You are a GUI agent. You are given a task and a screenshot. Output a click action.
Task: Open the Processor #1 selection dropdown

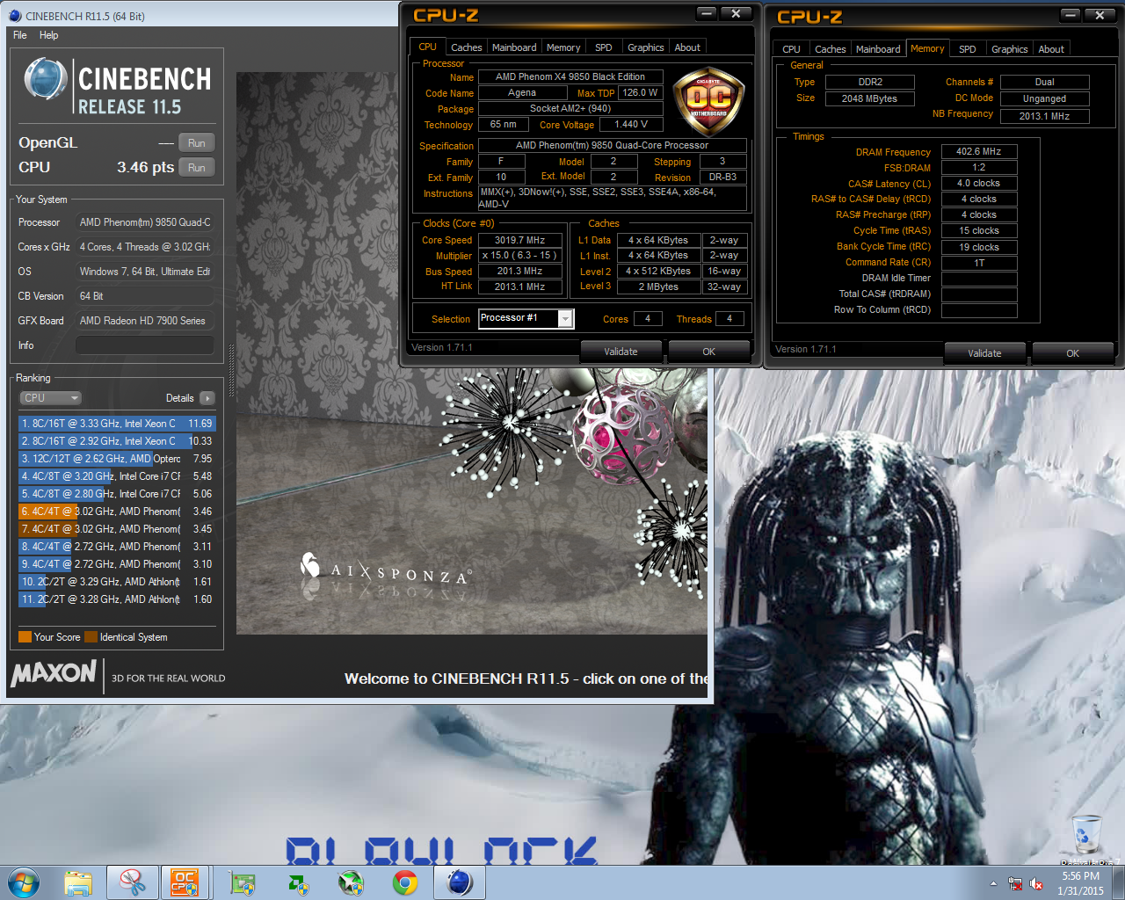pos(526,318)
